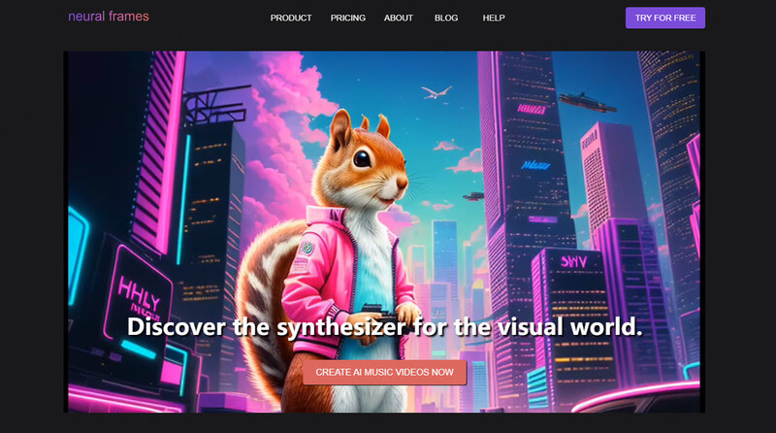Click the white flying aircraft in sky
The height and width of the screenshot is (433, 776).
pyautogui.click(x=436, y=92)
